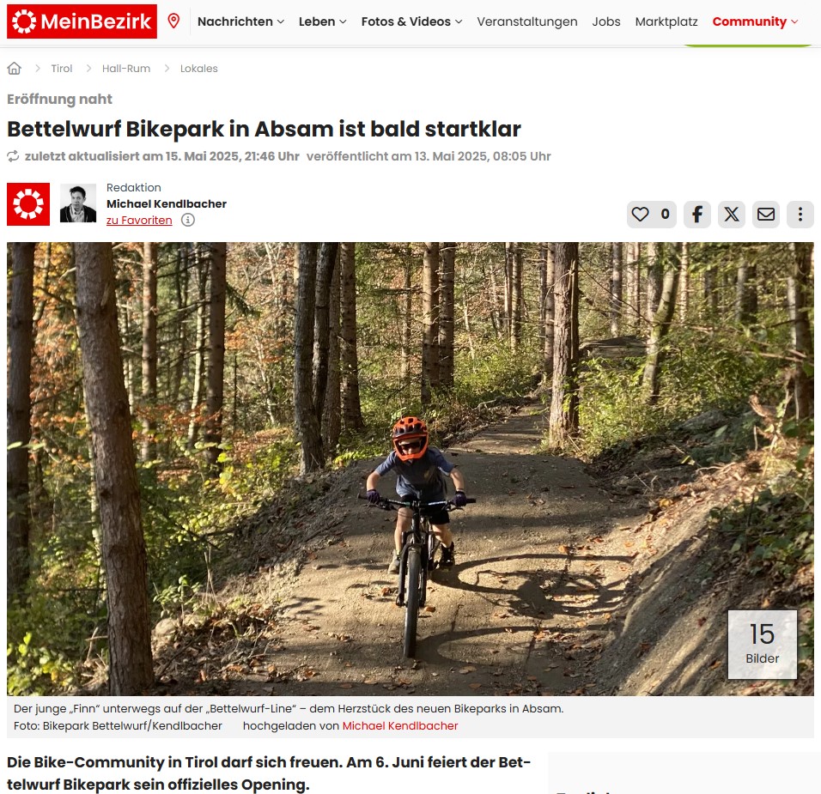Go to the Jobs section
Viewport: 821px width, 794px height.
[605, 21]
